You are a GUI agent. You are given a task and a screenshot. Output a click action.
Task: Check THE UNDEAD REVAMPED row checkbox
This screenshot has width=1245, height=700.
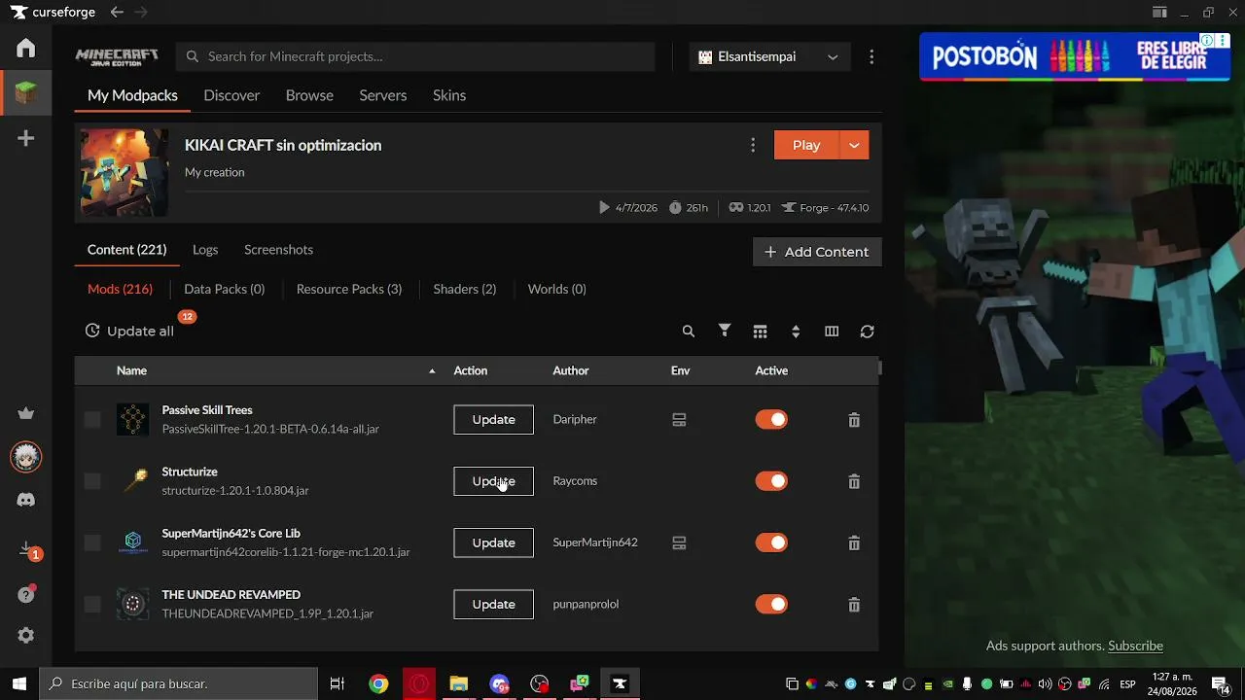92,604
